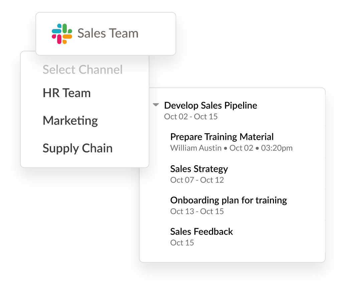Open the Prepare Training Material task
This screenshot has height=291, width=346.
[x=222, y=137]
